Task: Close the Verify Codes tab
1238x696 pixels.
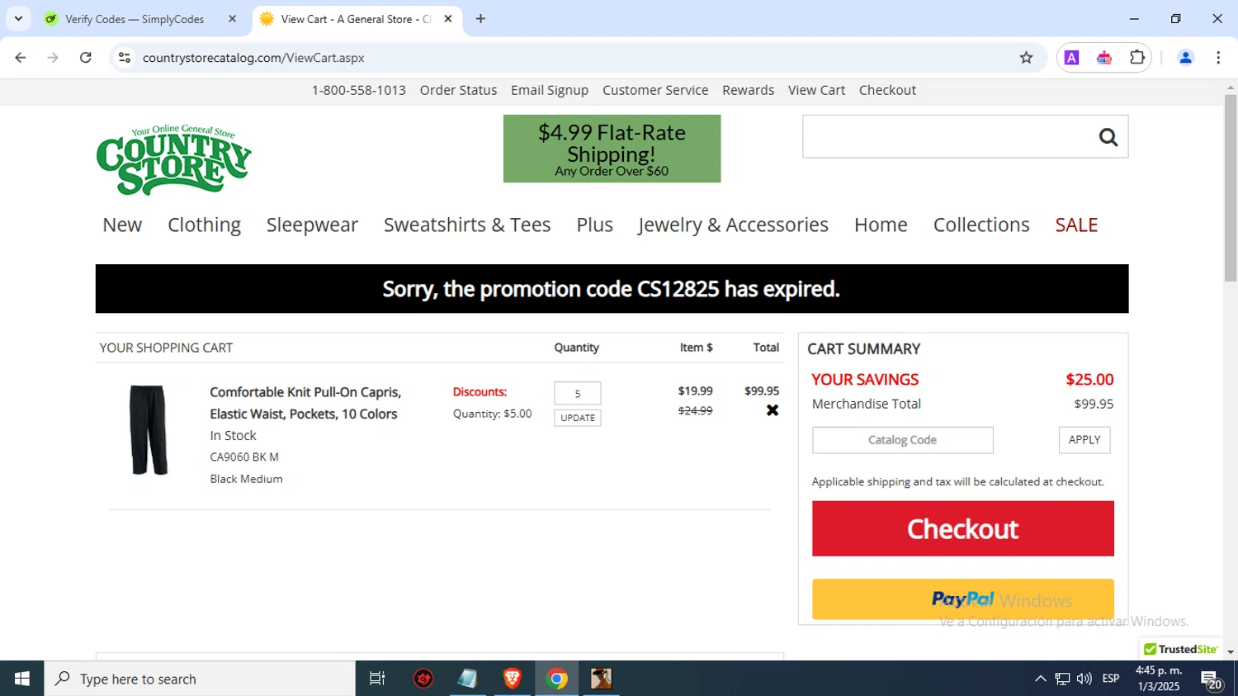Action: [x=232, y=19]
